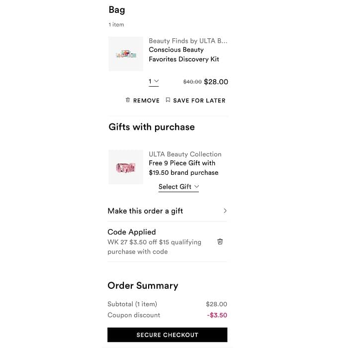Click the ULTA Beauty Collection brand label
The height and width of the screenshot is (348, 348).
[185, 154]
